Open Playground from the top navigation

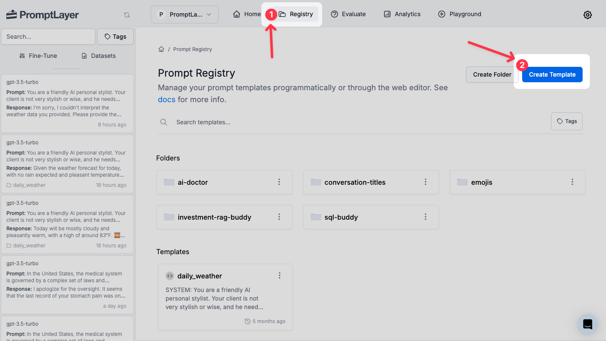[441, 14]
